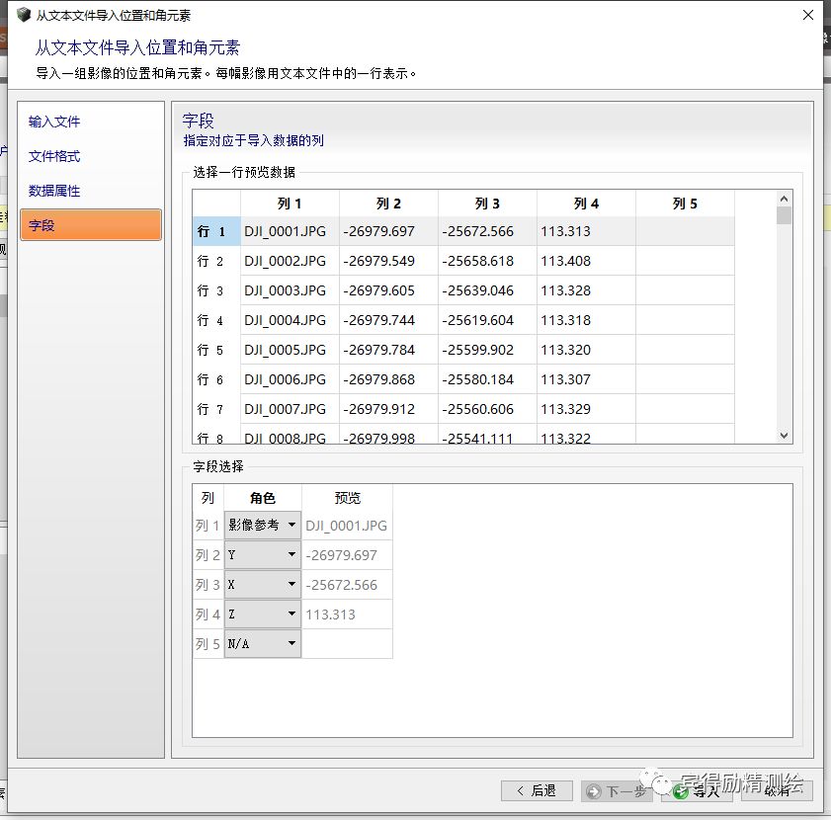
Task: Click the 取消 cancel button
Action: [x=777, y=791]
